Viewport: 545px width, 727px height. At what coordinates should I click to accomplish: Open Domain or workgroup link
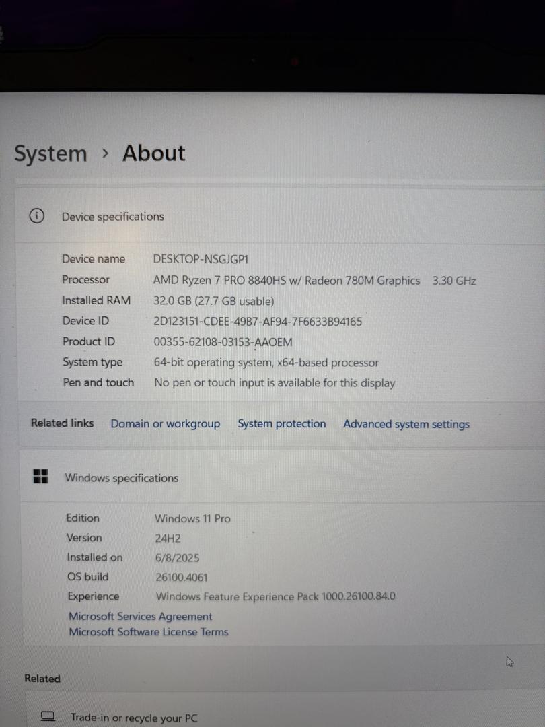click(x=165, y=423)
